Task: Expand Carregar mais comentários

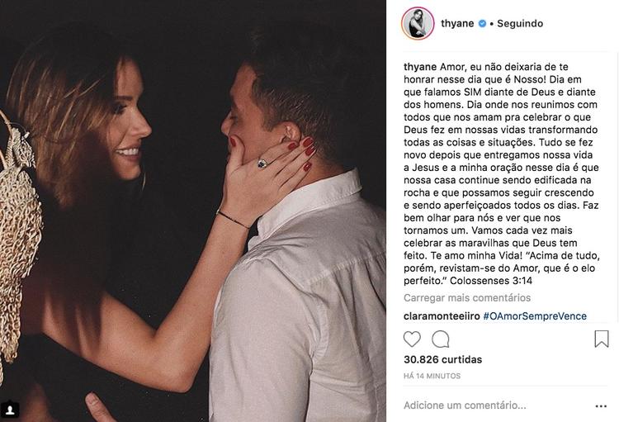Action: 467,297
